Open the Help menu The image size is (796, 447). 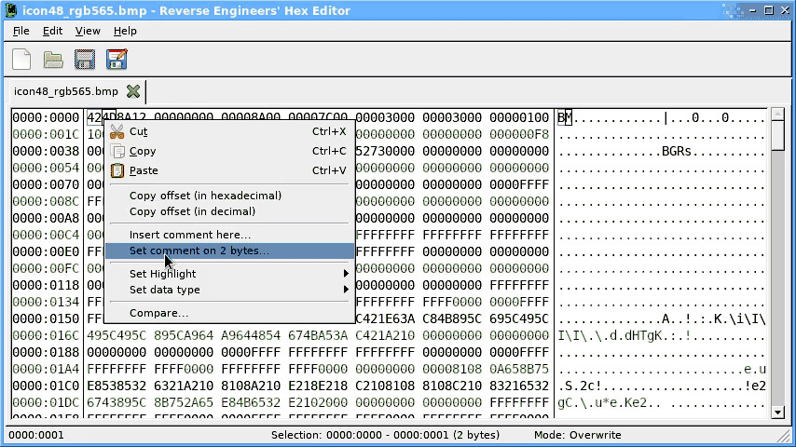tap(125, 31)
